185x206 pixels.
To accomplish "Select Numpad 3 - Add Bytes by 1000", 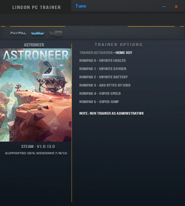I will (105, 85).
